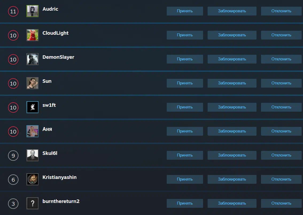
Task: Select sw1ft's black avatar icon
Action: [x=33, y=107]
